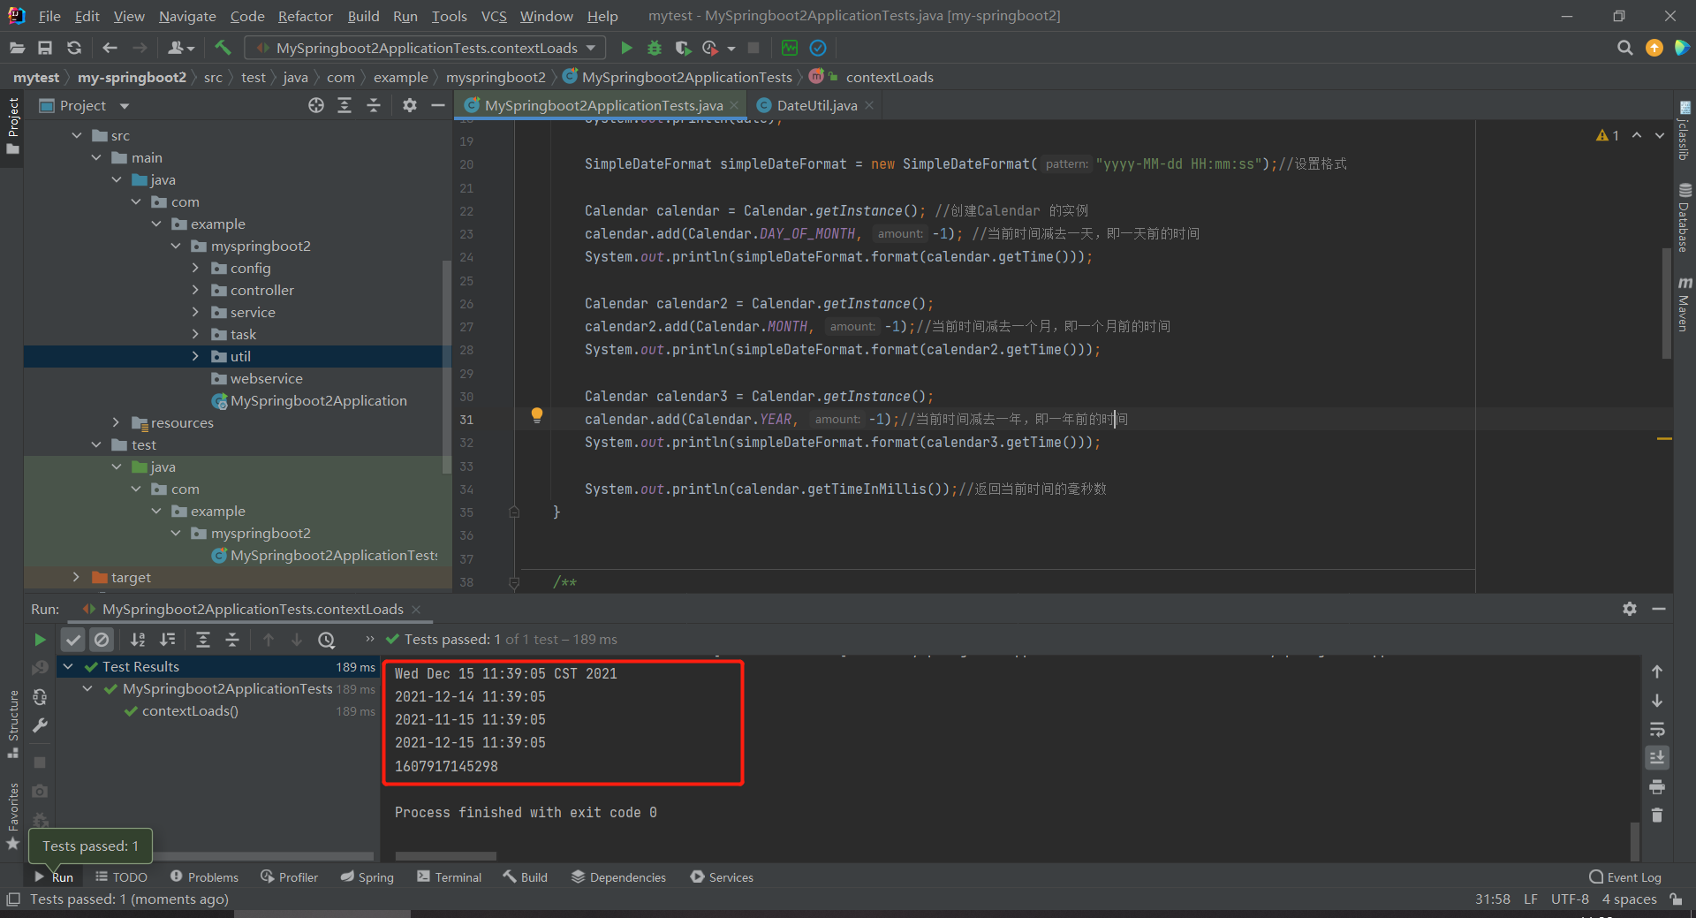Open the Event Log
1696x918 pixels.
[x=1624, y=876]
